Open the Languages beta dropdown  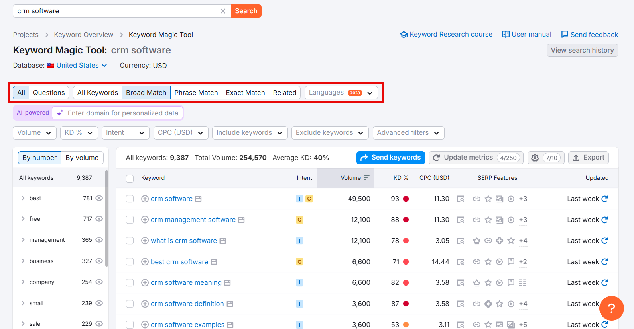[341, 93]
